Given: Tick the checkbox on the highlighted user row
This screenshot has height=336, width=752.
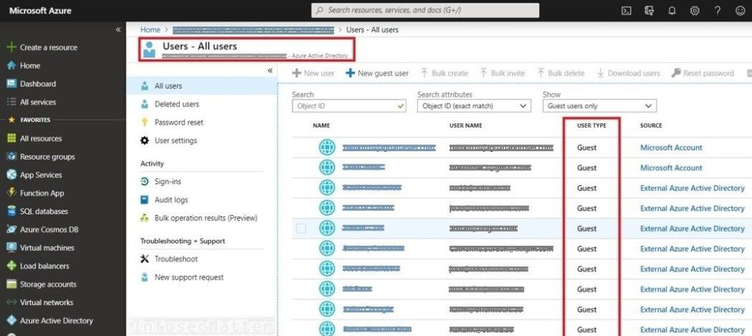Looking at the screenshot, I should (x=300, y=229).
